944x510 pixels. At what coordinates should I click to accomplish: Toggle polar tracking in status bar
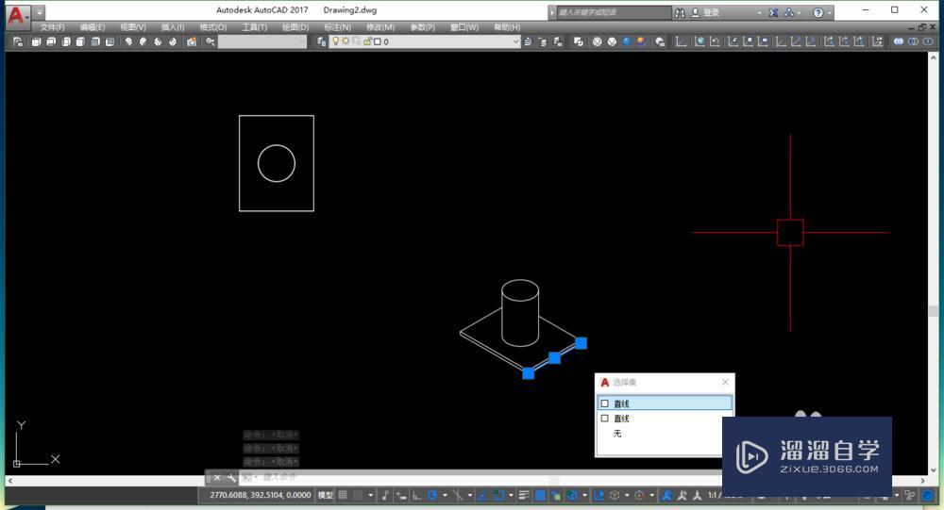432,495
